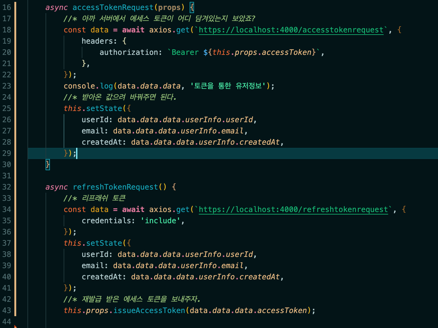Place cursor on accessTokenRequest function name
Screen dimensions: 438x328
tap(113, 7)
